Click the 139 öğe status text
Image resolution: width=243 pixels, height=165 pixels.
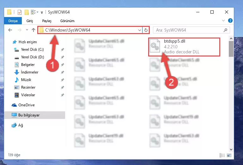14,155
